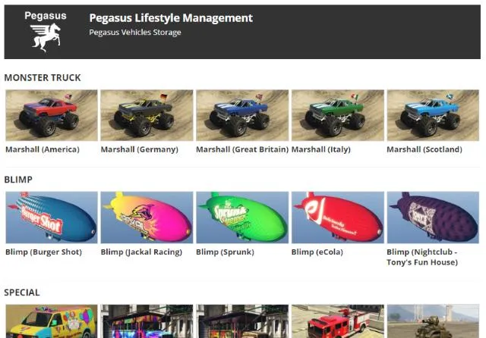Select the Marshall (Germany) truck image
Viewport: 486px width, 338px height.
point(147,115)
